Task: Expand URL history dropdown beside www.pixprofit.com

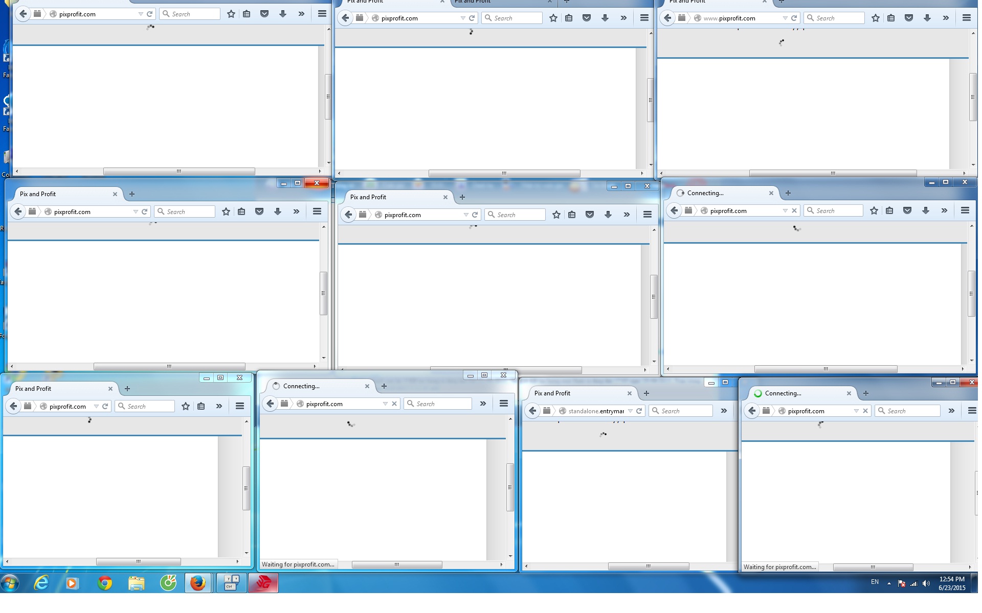Action: pos(785,18)
